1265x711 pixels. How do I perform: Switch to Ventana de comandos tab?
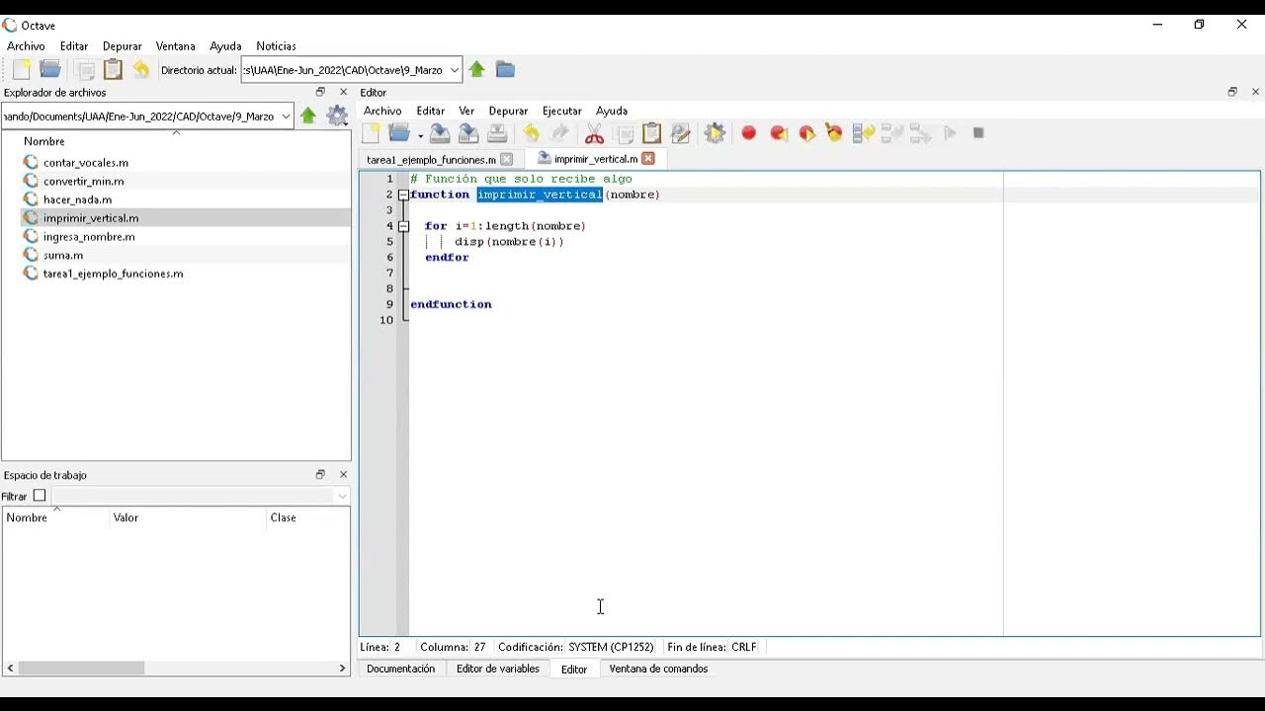click(x=658, y=669)
